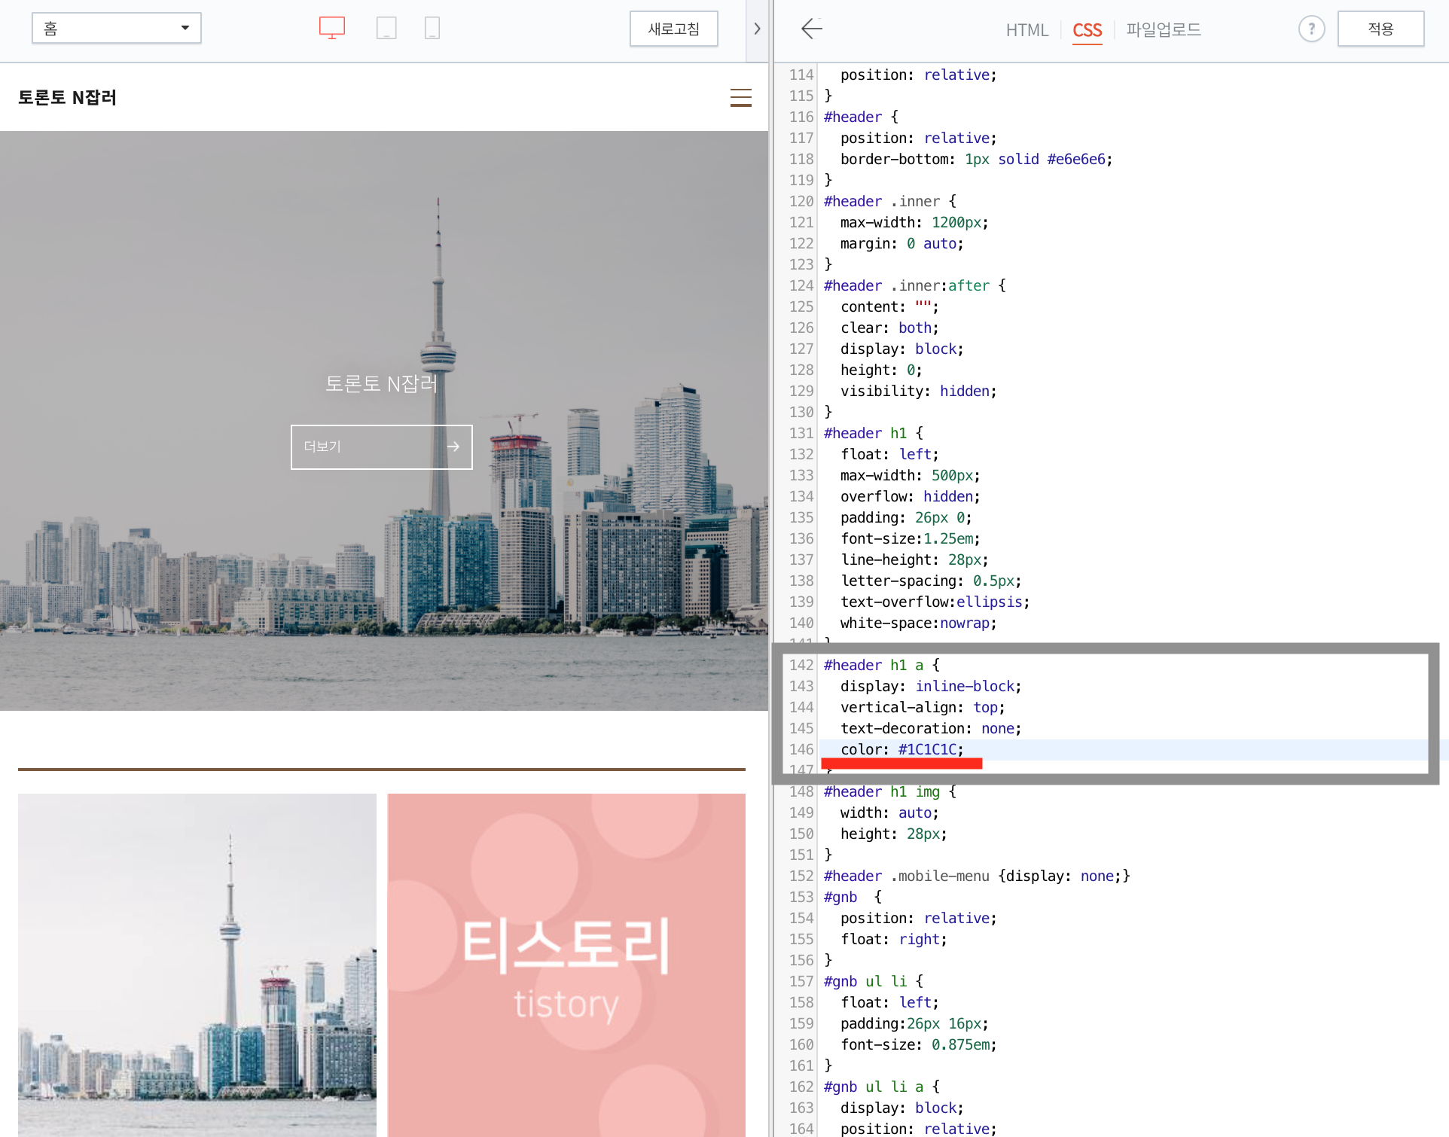Open the pink 티스토리 tistory thumbnail
The width and height of the screenshot is (1449, 1137).
point(566,964)
